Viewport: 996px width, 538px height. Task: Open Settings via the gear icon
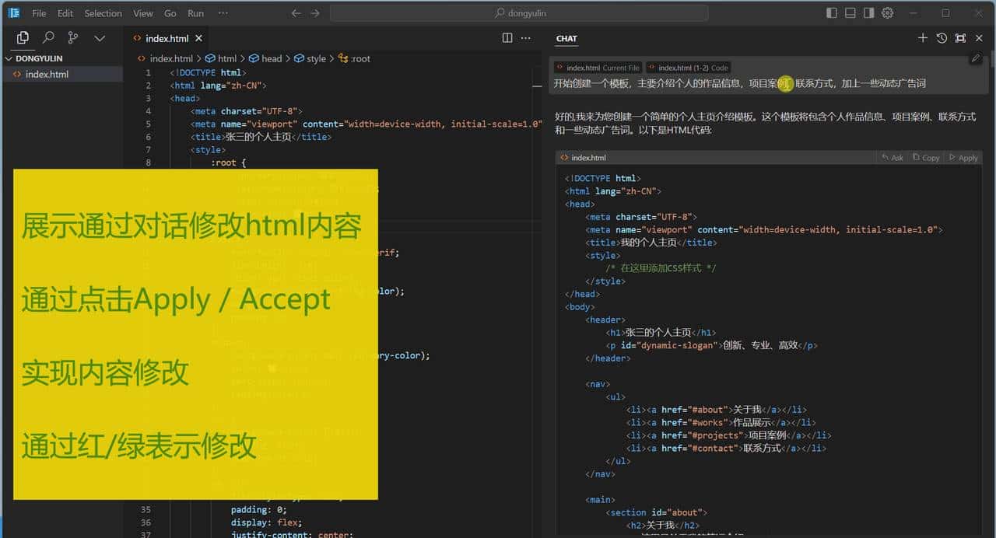pyautogui.click(x=886, y=12)
